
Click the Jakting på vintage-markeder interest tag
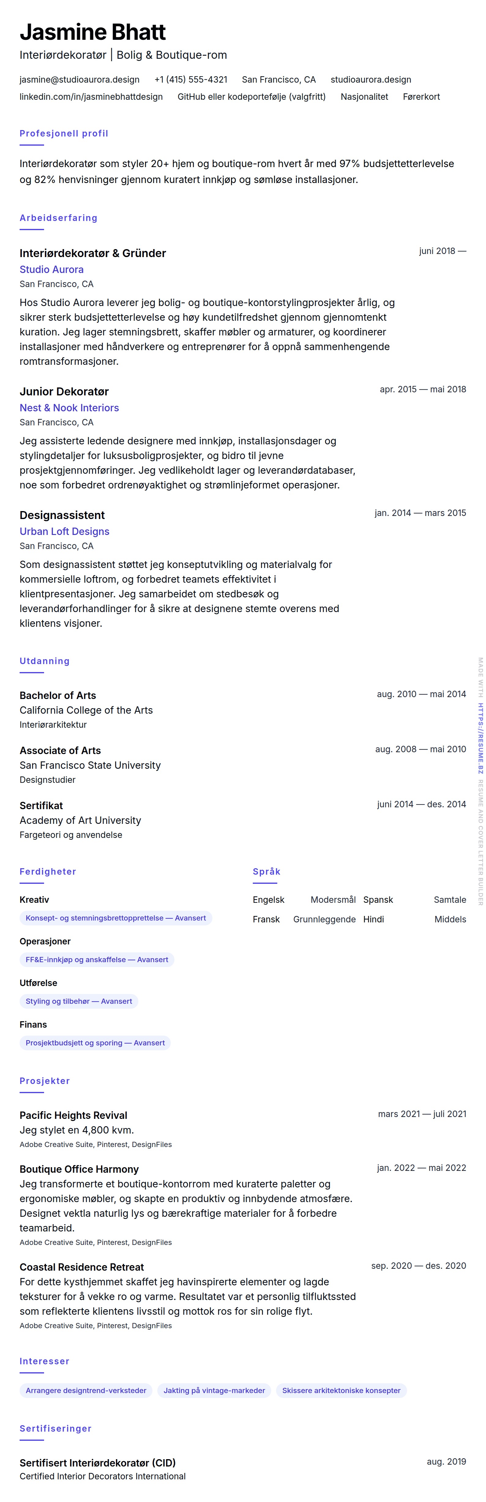coord(214,1390)
